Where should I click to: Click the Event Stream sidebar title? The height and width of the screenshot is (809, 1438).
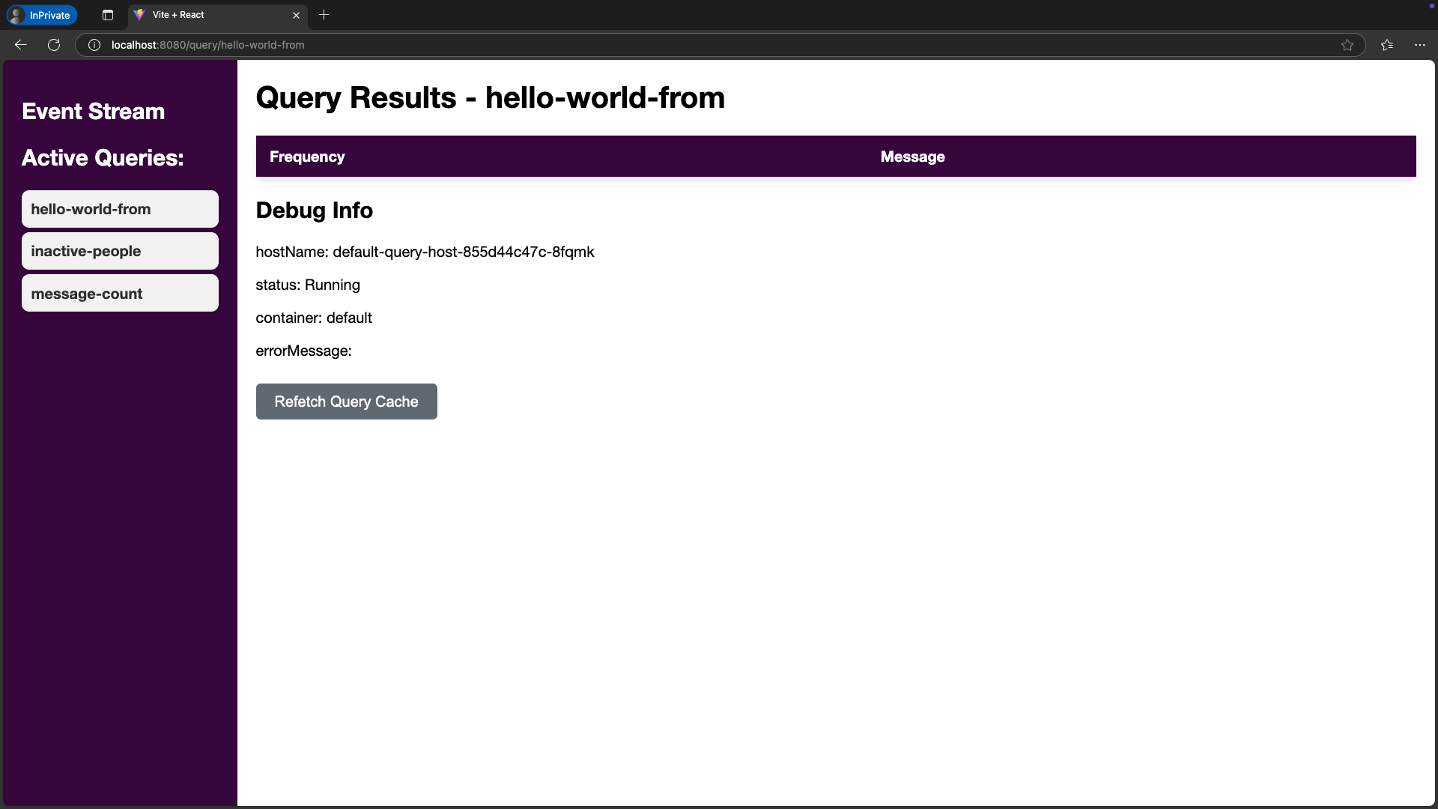click(x=93, y=112)
